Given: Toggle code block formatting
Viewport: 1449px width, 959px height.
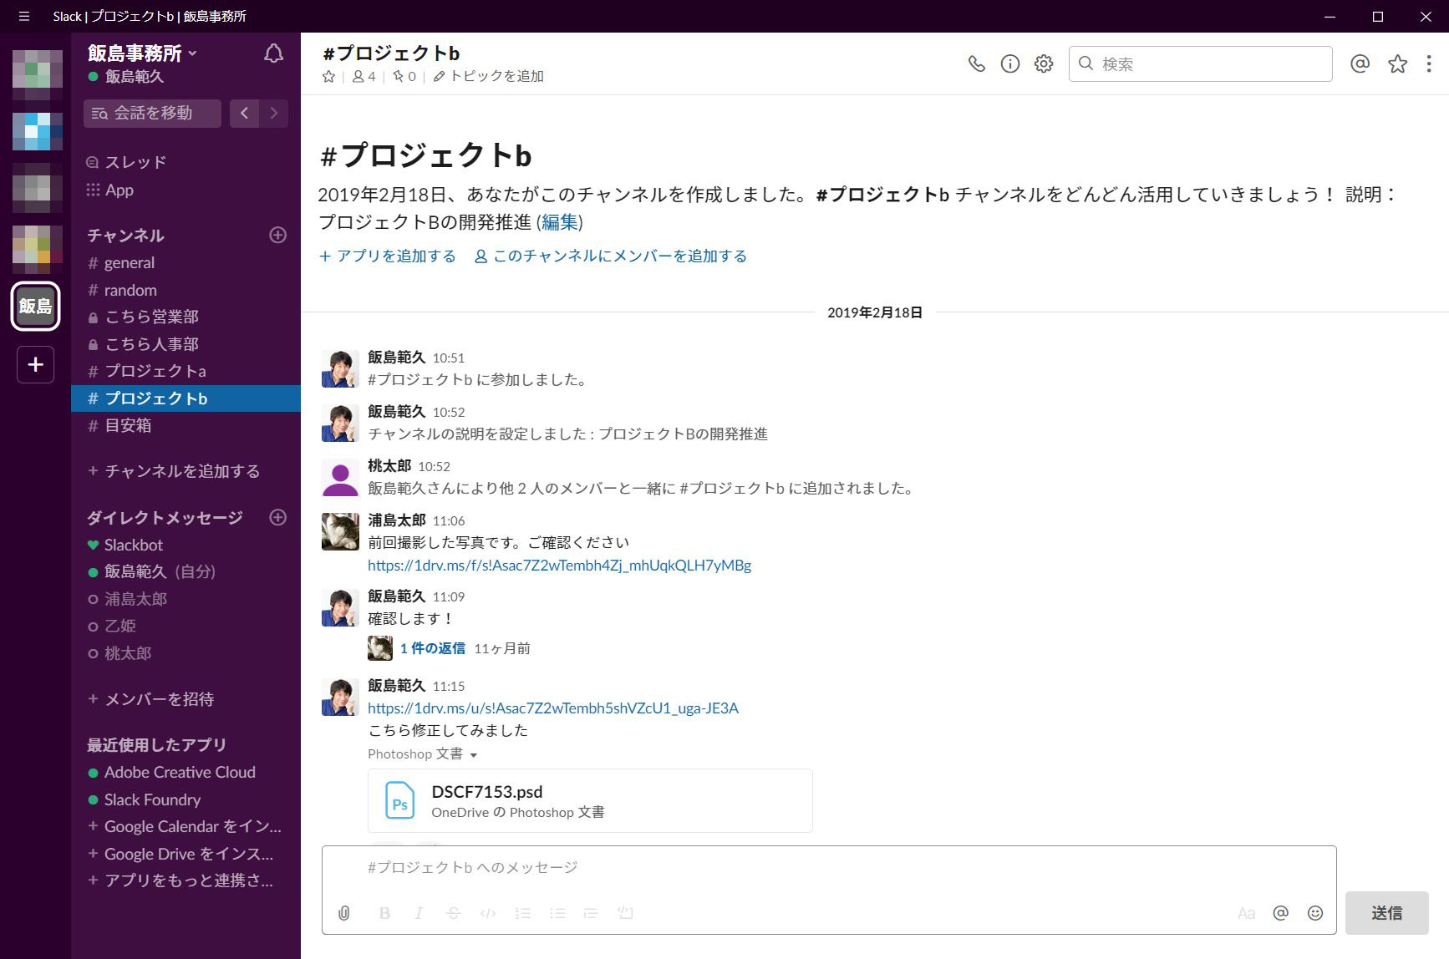Looking at the screenshot, I should 625,913.
